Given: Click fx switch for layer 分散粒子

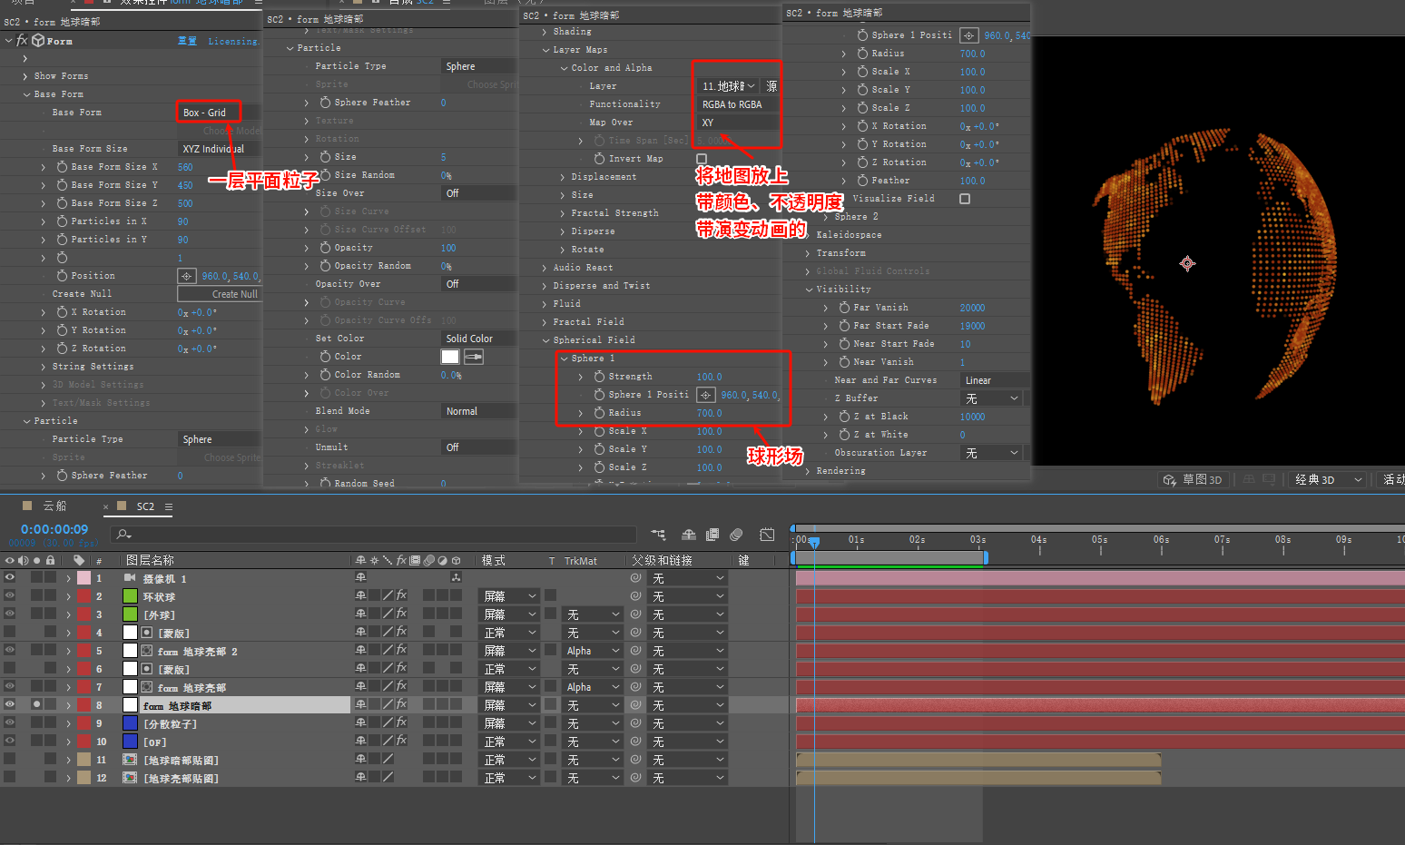Looking at the screenshot, I should point(401,723).
